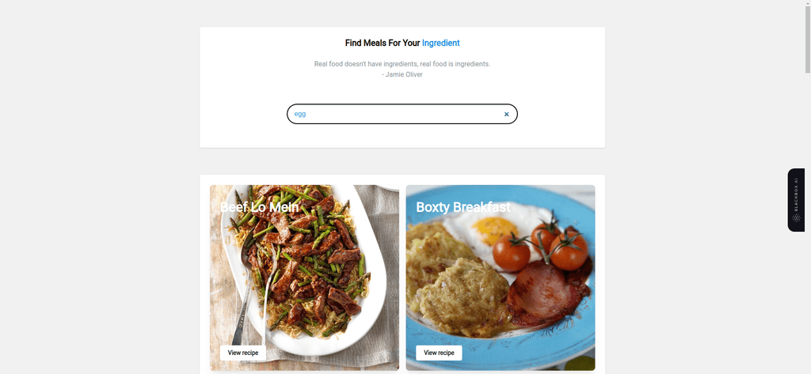This screenshot has width=811, height=374.
Task: Click the blue "Ingredient" word in heading
Action: 440,43
